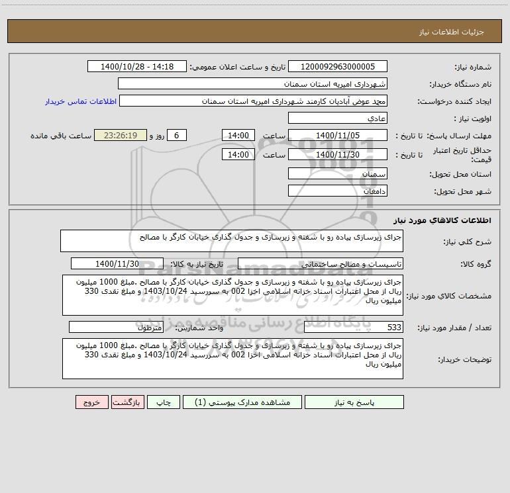Screen dimensions: 510x493
Task: Click the goods need date field 1400/11/30
Action: pos(117,263)
